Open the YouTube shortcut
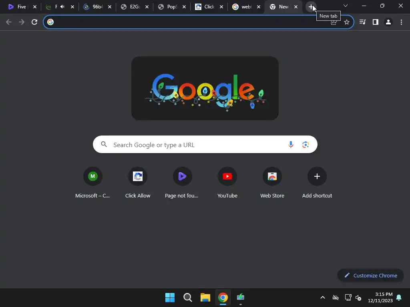 point(227,183)
